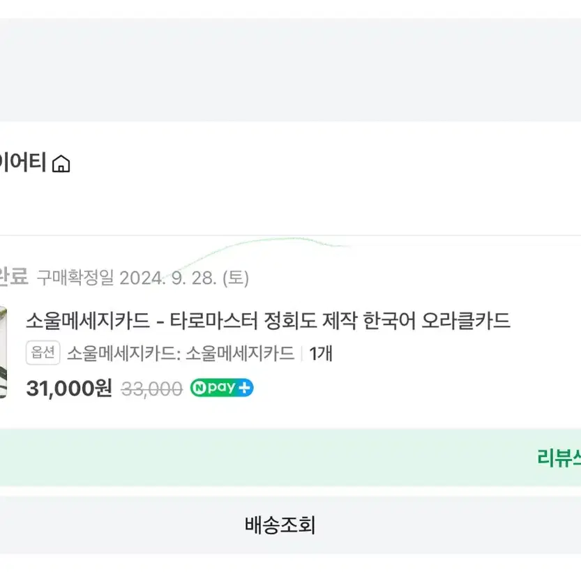Image resolution: width=581 pixels, height=581 pixels.
Task: Click the pay text inside Npay badge
Action: tap(222, 388)
